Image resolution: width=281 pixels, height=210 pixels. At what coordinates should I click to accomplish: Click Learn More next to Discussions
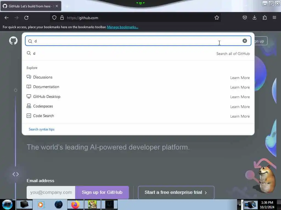point(240,78)
